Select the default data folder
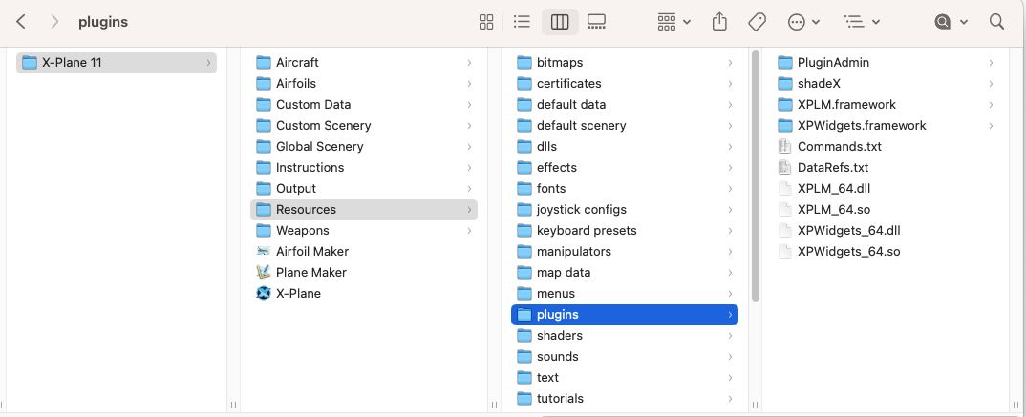The width and height of the screenshot is (1026, 417). tap(625, 105)
